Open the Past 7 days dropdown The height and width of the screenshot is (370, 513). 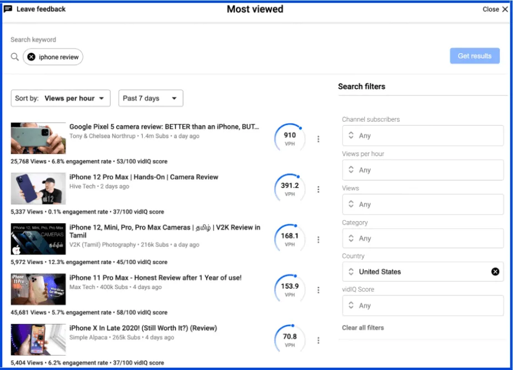(150, 98)
